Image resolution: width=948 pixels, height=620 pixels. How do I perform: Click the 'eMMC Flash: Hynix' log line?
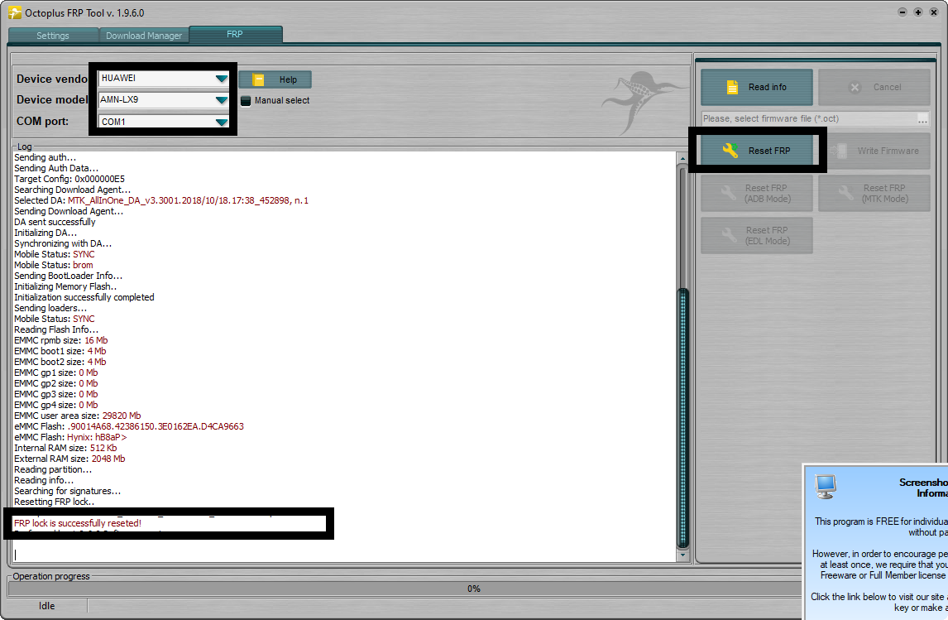70,437
